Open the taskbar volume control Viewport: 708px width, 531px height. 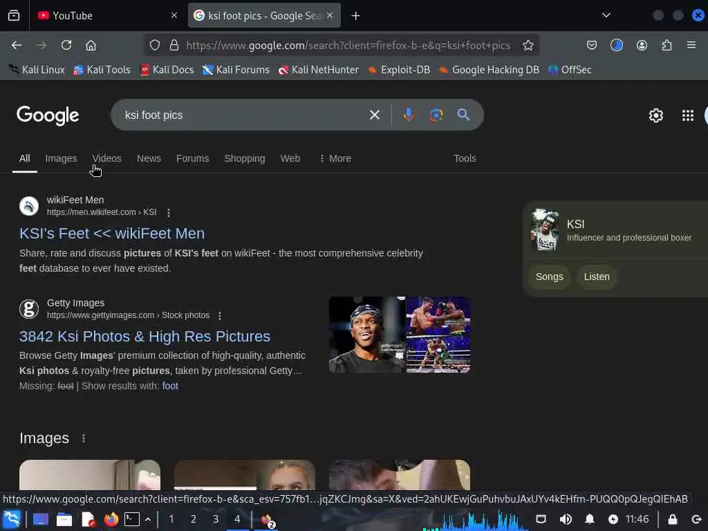566,519
